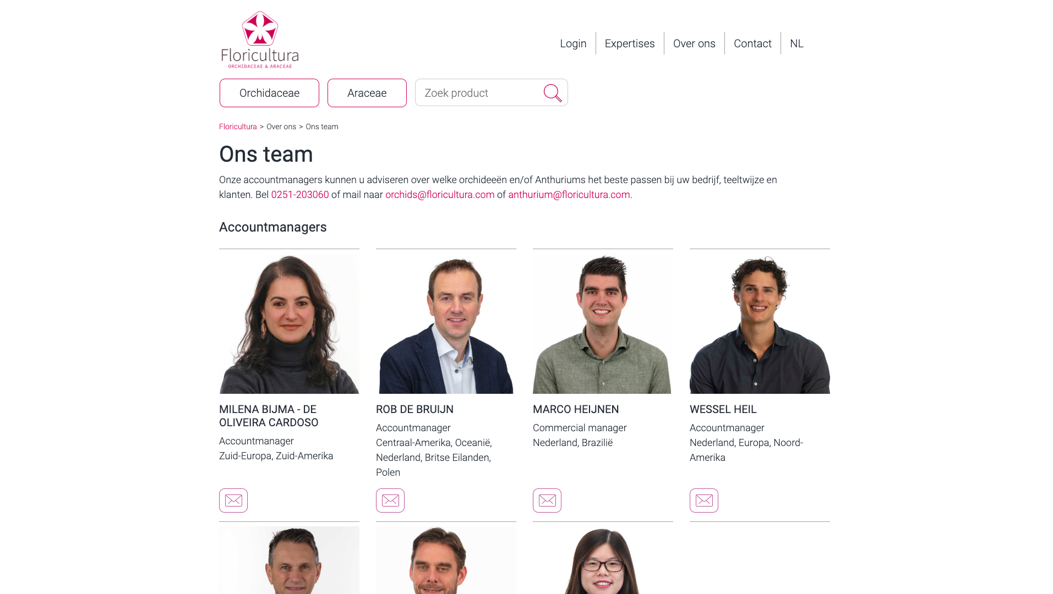The width and height of the screenshot is (1053, 594).
Task: Click orchids@floricultura.com email link
Action: [x=440, y=195]
